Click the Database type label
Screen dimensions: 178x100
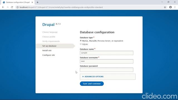coord(86,37)
